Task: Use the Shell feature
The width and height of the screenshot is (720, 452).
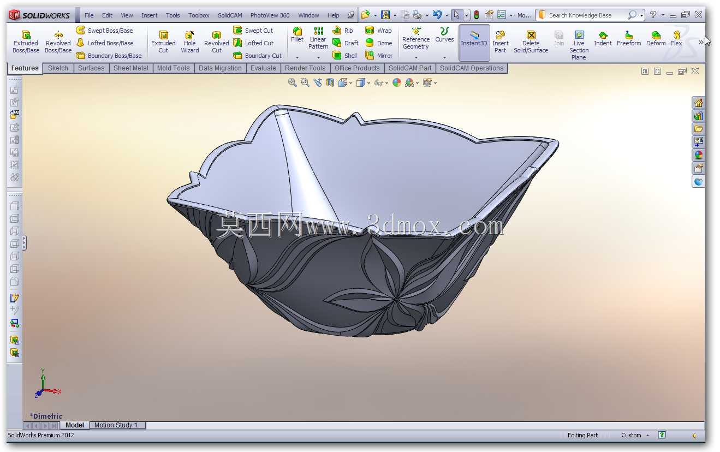Action: 344,56
